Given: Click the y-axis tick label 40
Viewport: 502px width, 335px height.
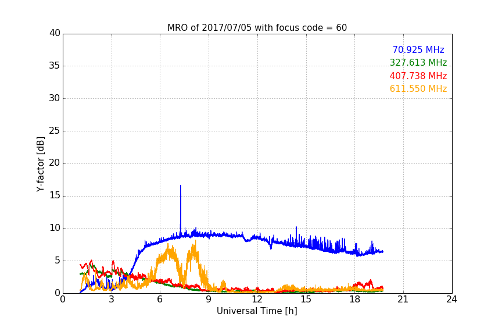Looking at the screenshot, I should click(55, 33).
